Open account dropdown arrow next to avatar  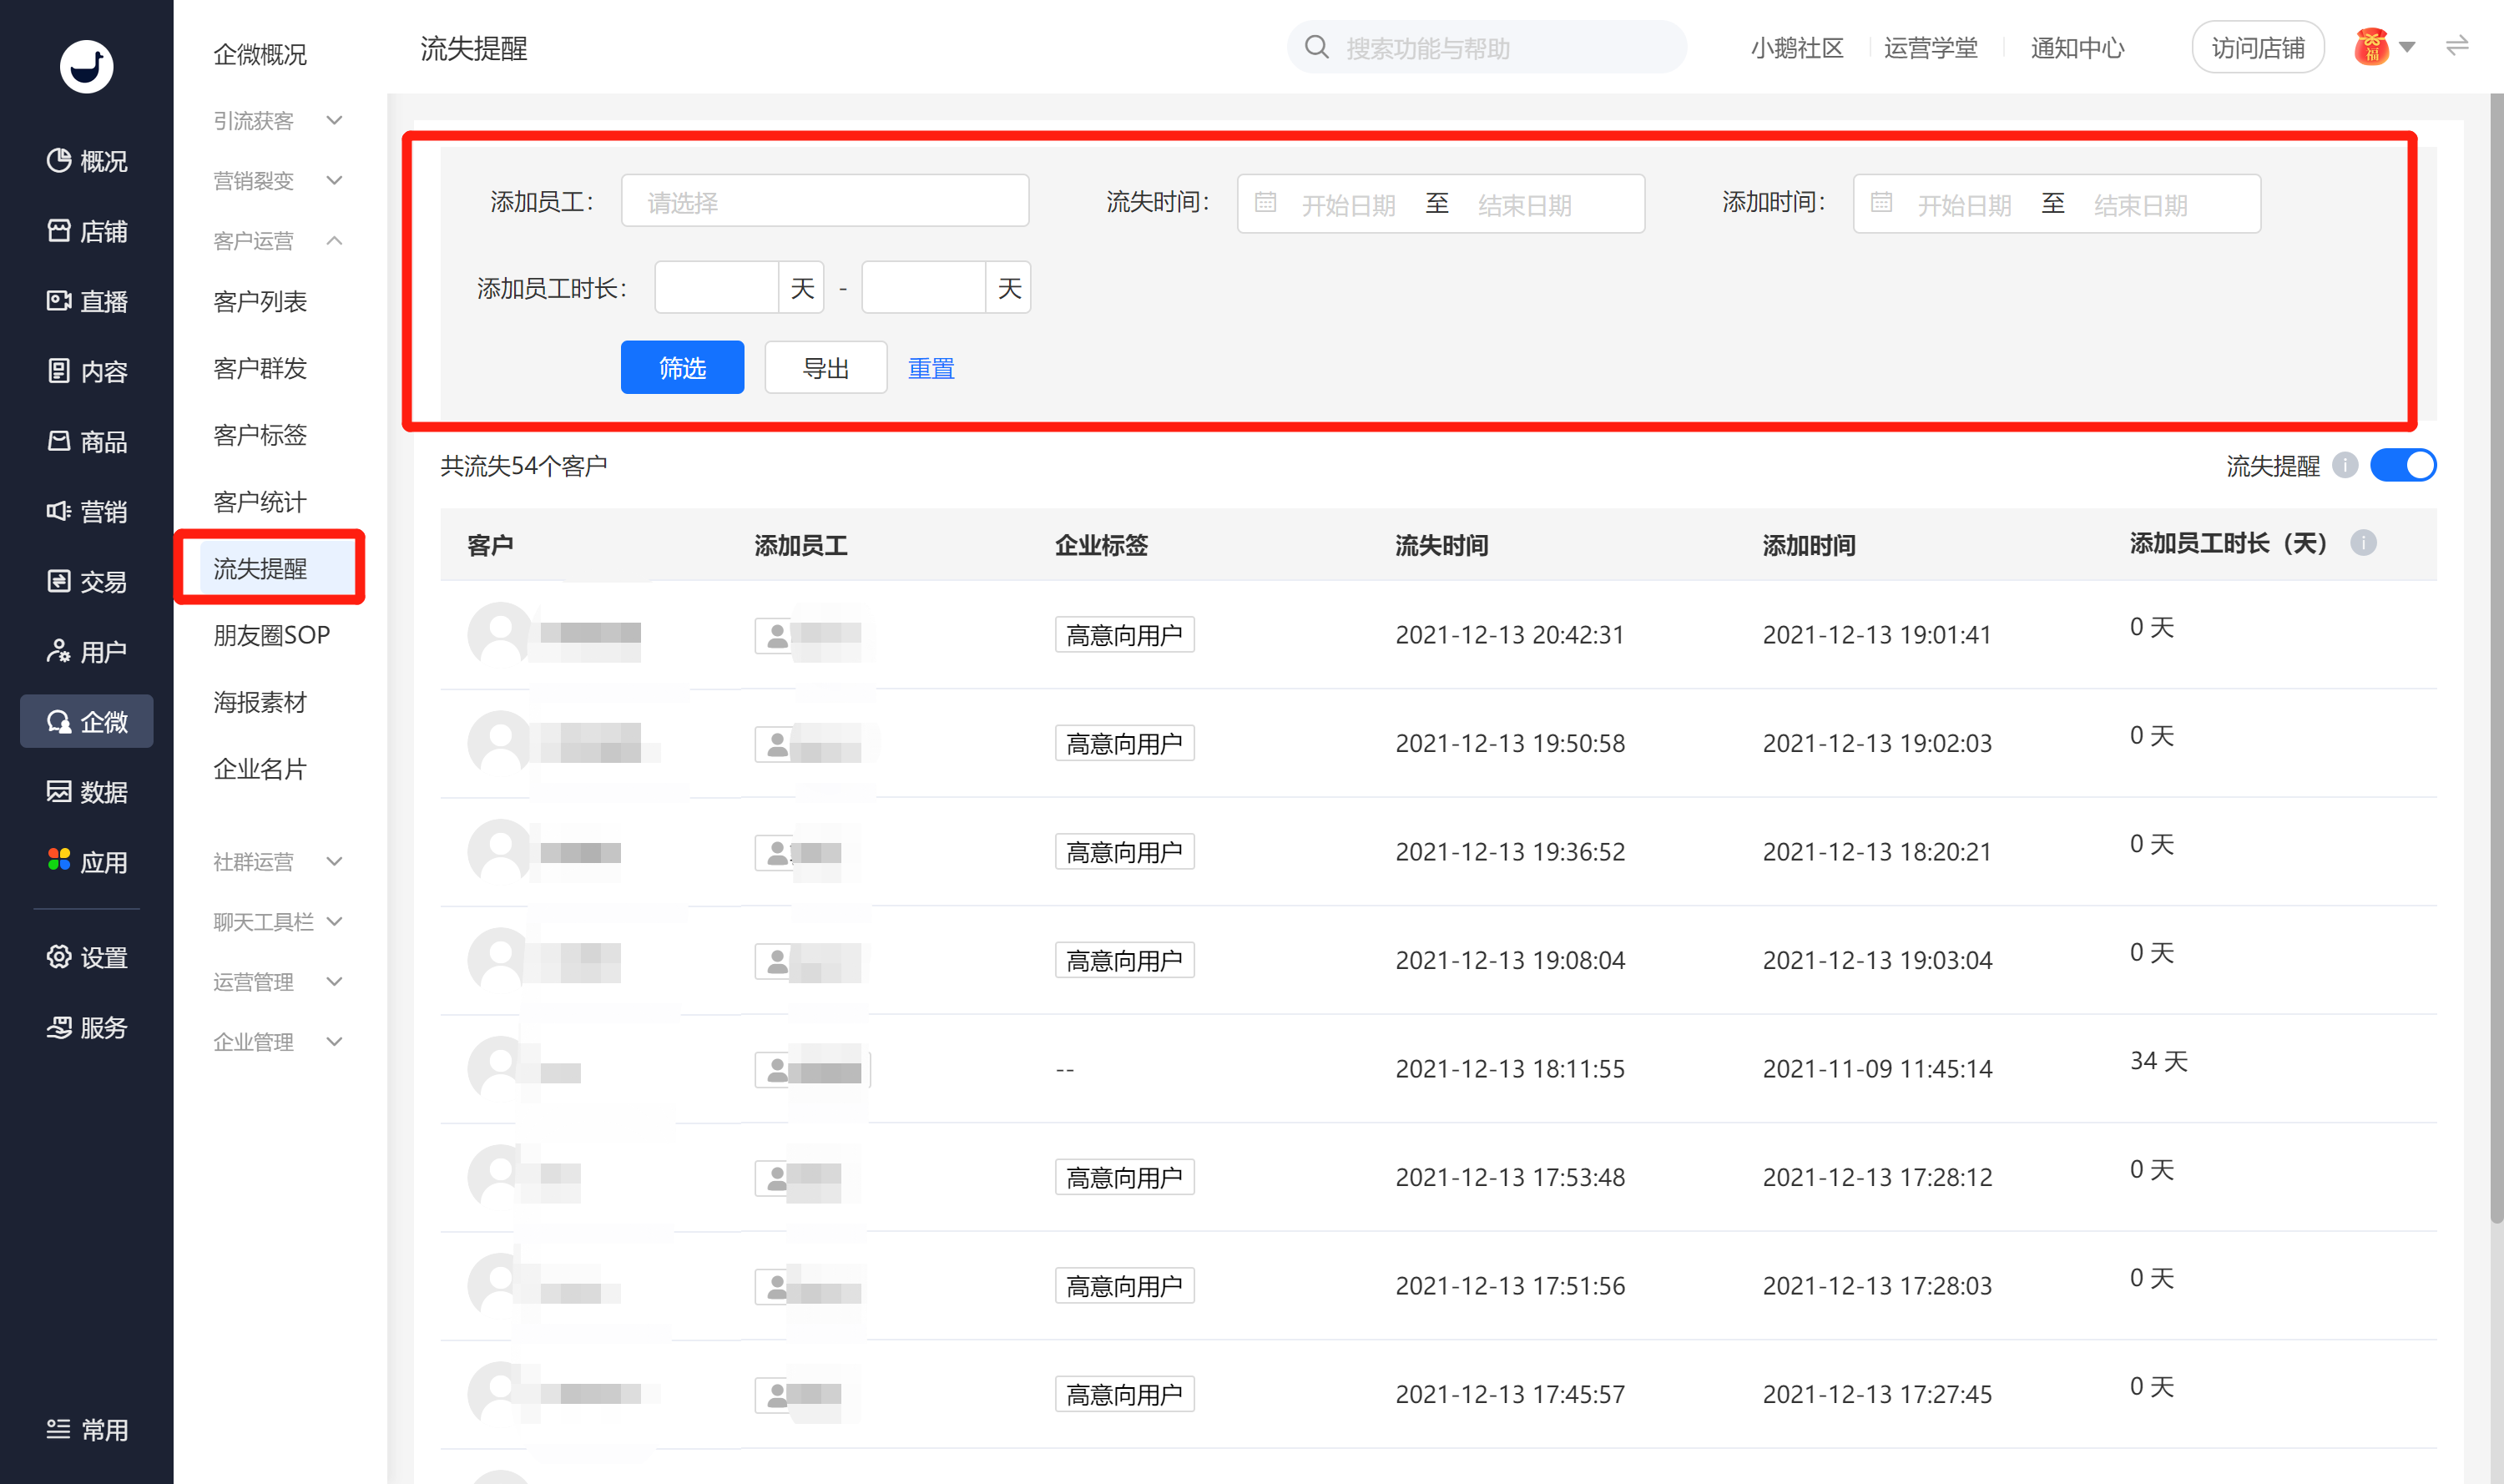tap(2408, 47)
